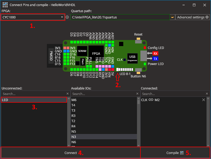The width and height of the screenshot is (211, 159).
Task: Click the Connect button
Action: 71,153
